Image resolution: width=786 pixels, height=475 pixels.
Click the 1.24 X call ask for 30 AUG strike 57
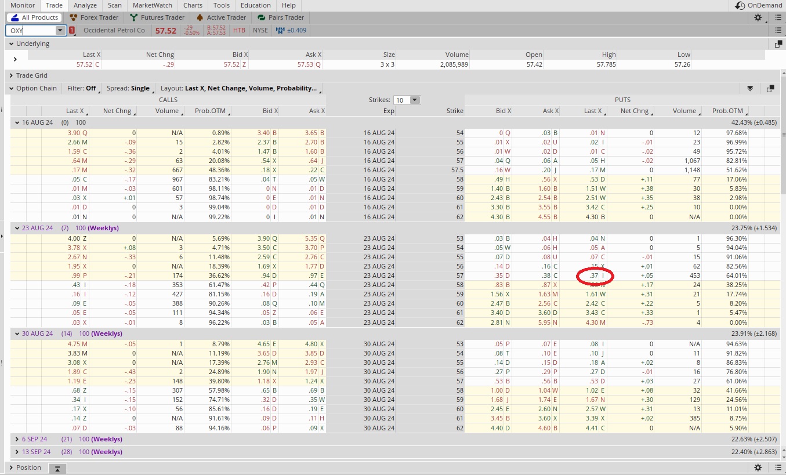314,381
